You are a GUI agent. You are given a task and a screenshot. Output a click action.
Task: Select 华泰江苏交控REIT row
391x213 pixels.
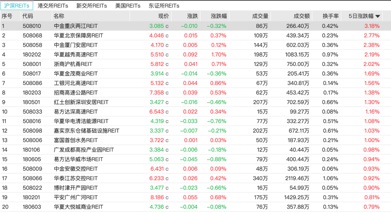[76, 178]
